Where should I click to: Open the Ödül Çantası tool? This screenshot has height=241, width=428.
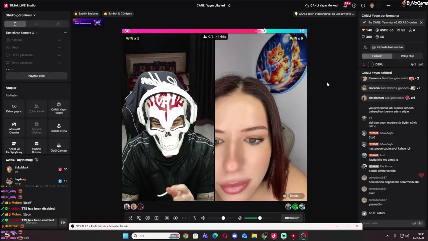[59, 147]
